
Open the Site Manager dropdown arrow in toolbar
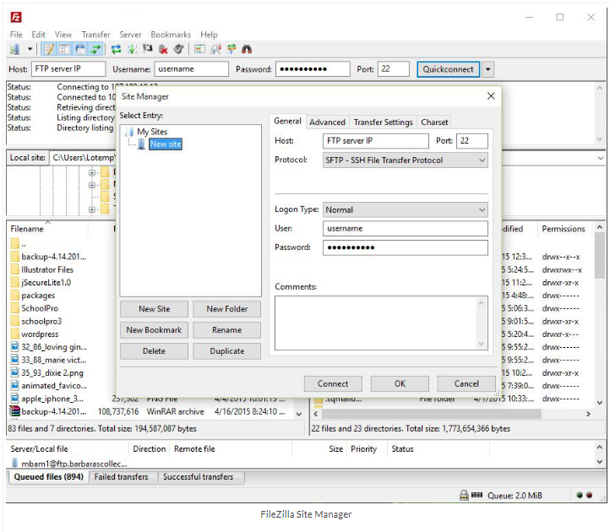point(30,49)
